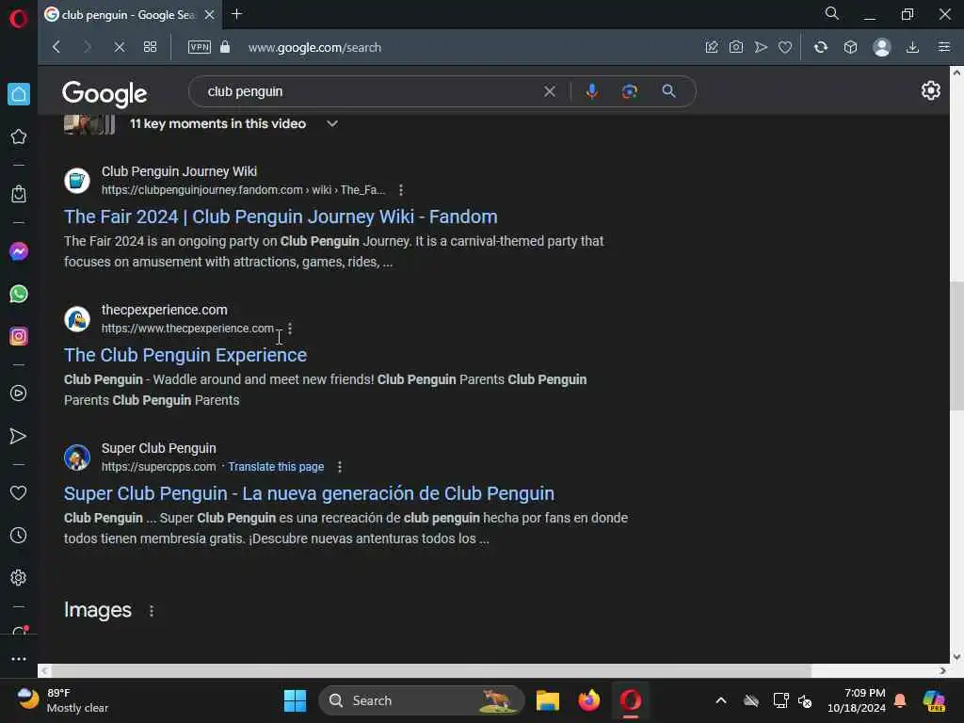The width and height of the screenshot is (964, 723).
Task: Open sidebar settings gear
Action: tap(19, 578)
